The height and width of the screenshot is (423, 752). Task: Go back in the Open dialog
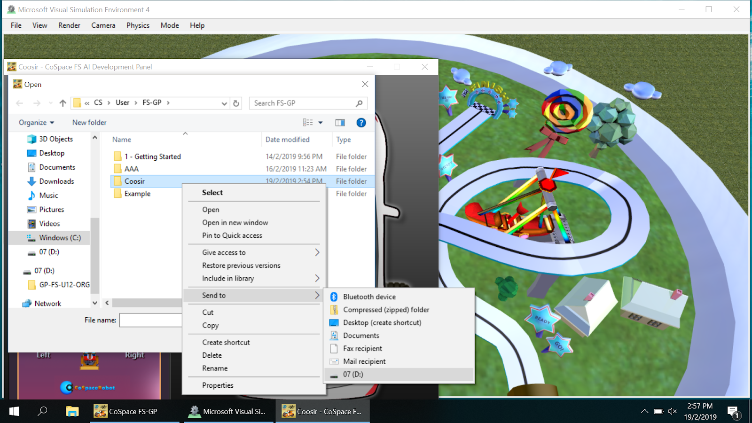point(19,103)
